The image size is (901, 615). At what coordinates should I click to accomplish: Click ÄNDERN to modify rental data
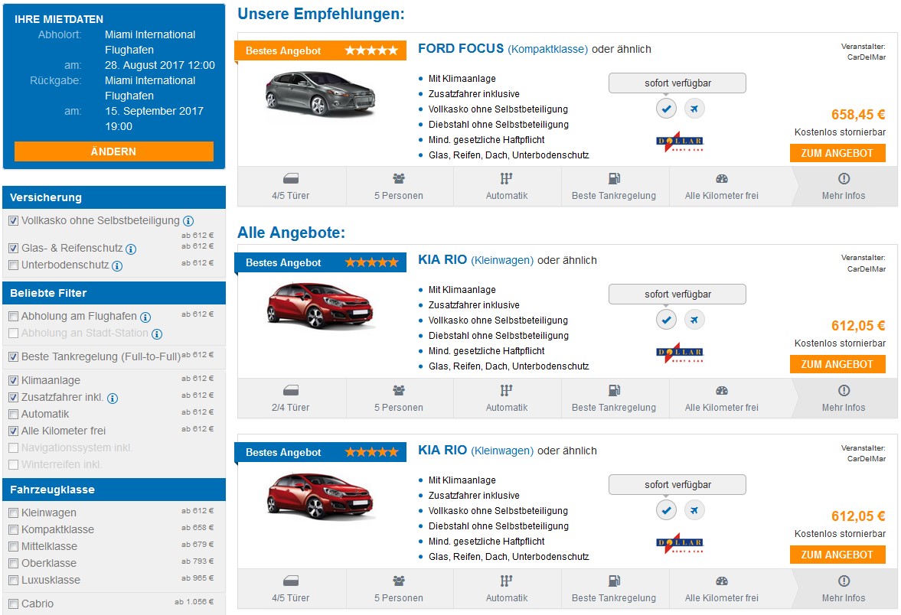point(114,151)
